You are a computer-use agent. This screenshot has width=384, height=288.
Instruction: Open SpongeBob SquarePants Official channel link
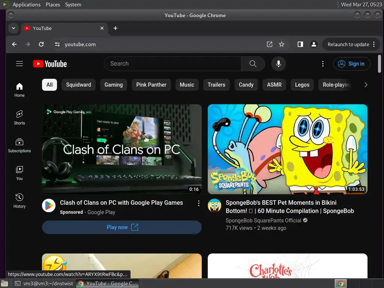[263, 220]
